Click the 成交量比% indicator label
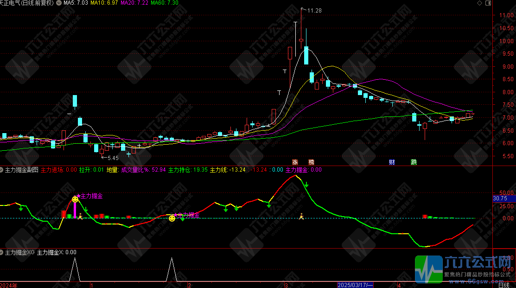Viewport: 516px width, 288px height. click(134, 170)
